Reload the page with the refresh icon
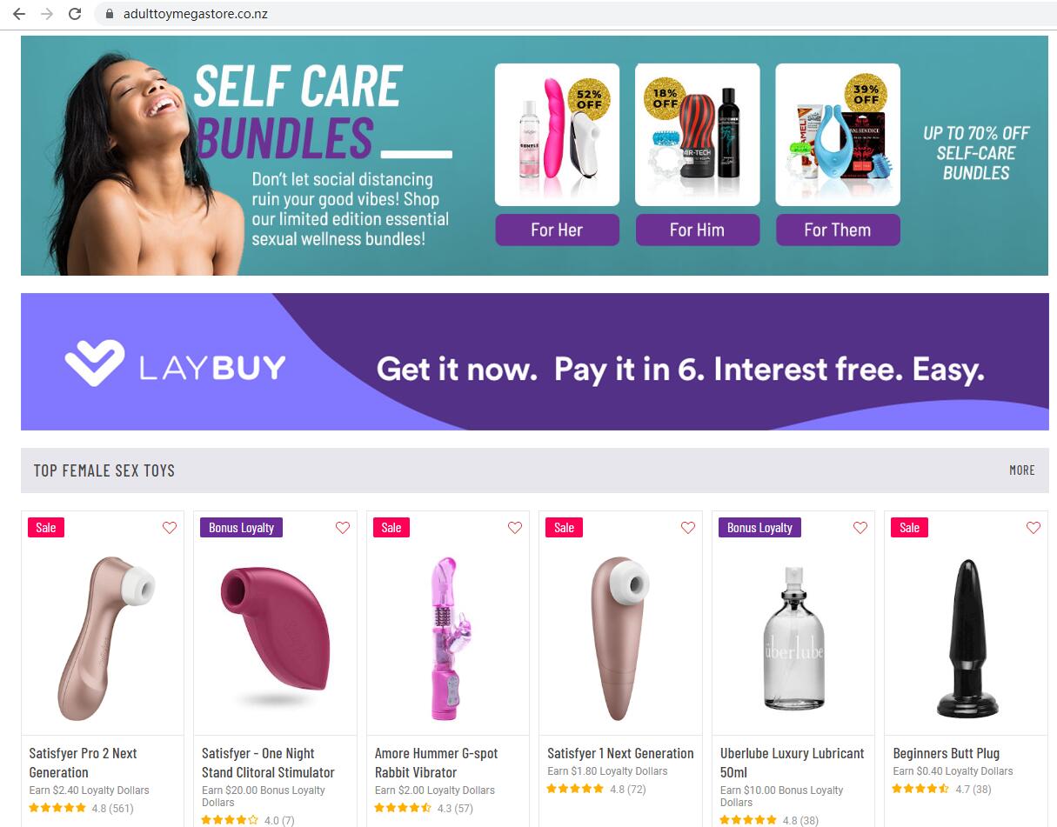The height and width of the screenshot is (827, 1057). (x=75, y=14)
